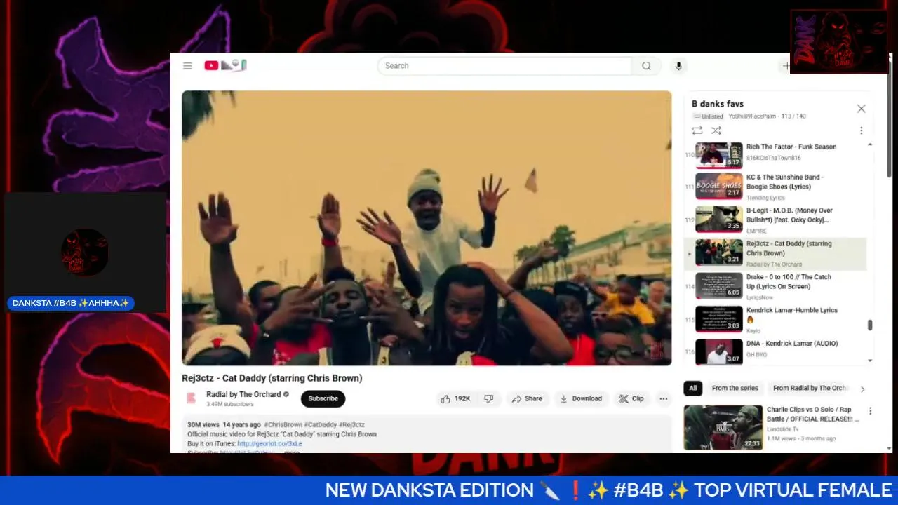The height and width of the screenshot is (505, 898).
Task: Click the search magnifier button
Action: pos(646,66)
